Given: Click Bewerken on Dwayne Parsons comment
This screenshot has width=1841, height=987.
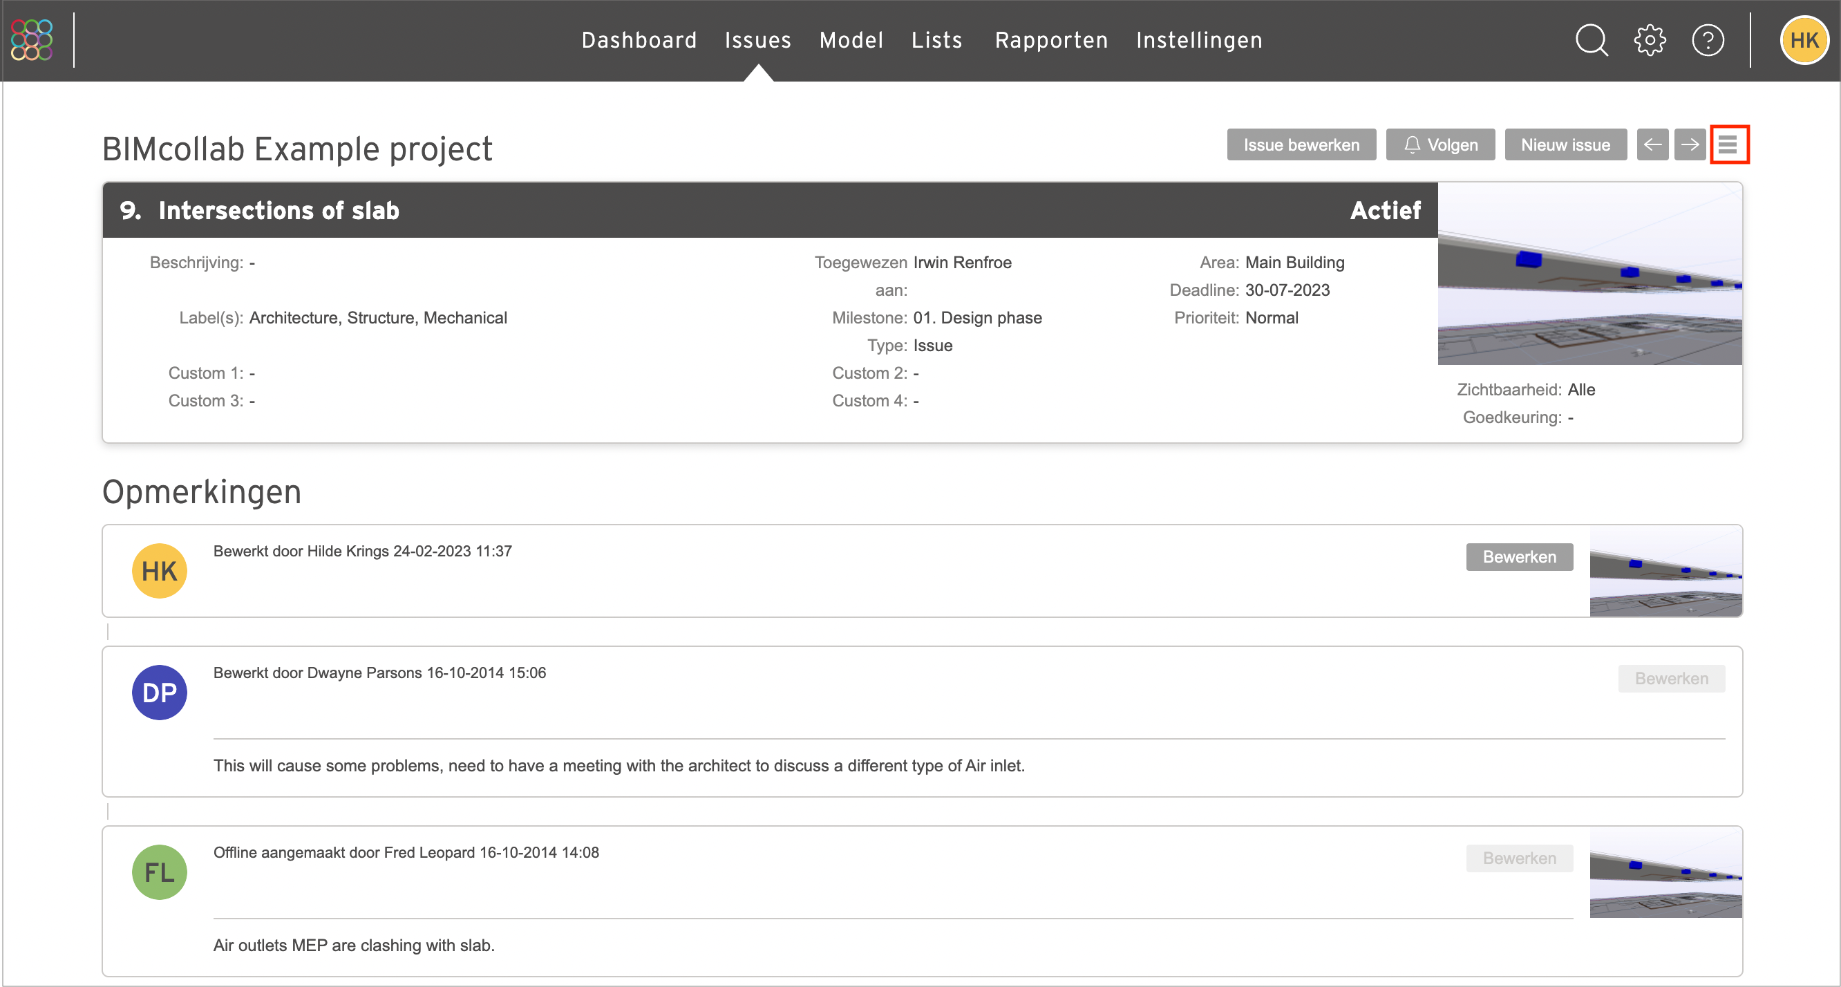Looking at the screenshot, I should (x=1671, y=679).
